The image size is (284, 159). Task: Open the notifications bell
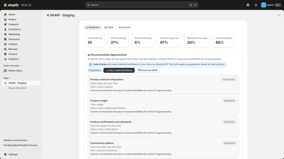pyautogui.click(x=256, y=5)
